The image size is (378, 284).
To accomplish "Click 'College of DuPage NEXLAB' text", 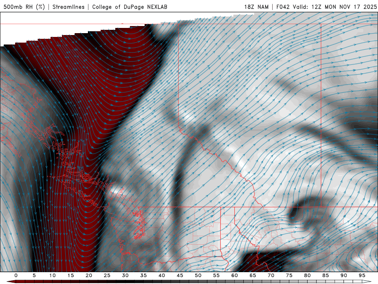I will [129, 7].
